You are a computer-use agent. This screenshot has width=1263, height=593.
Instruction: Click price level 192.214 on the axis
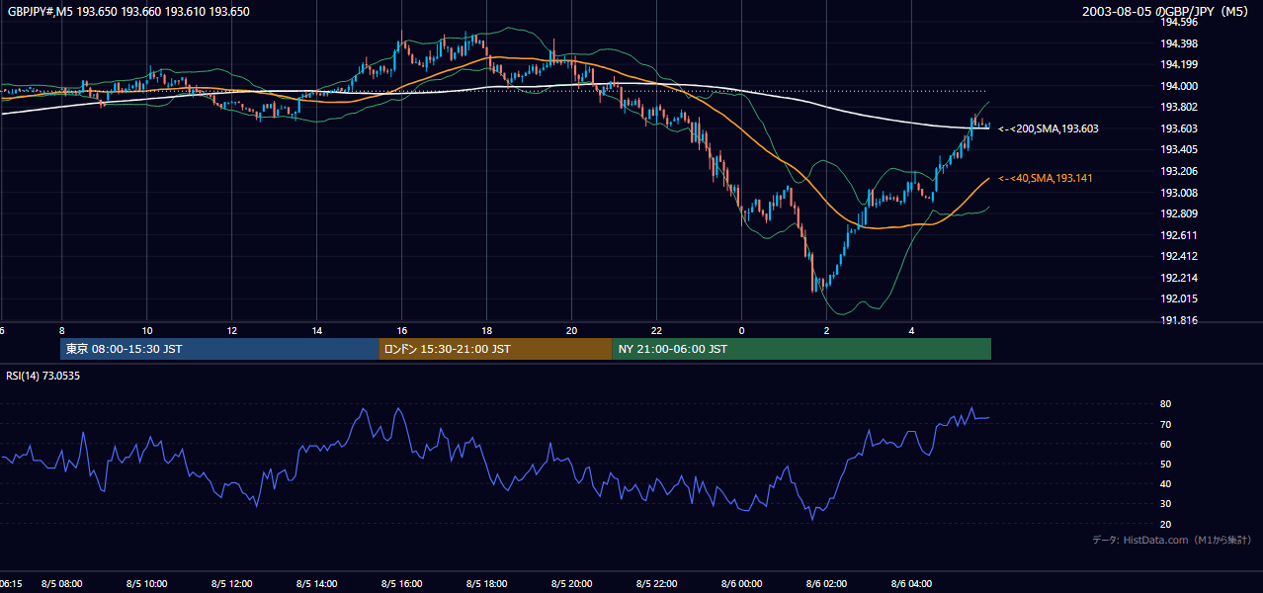tap(1178, 278)
